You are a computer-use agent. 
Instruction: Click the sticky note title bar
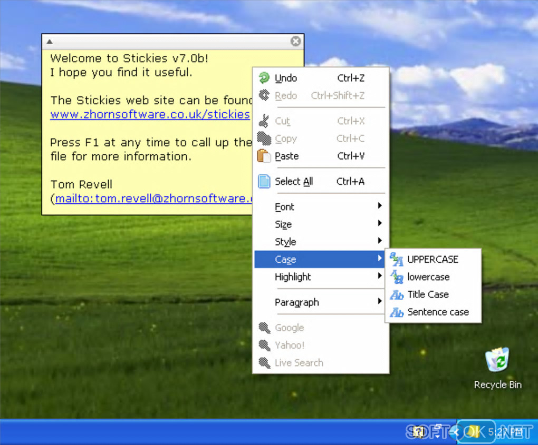point(172,42)
